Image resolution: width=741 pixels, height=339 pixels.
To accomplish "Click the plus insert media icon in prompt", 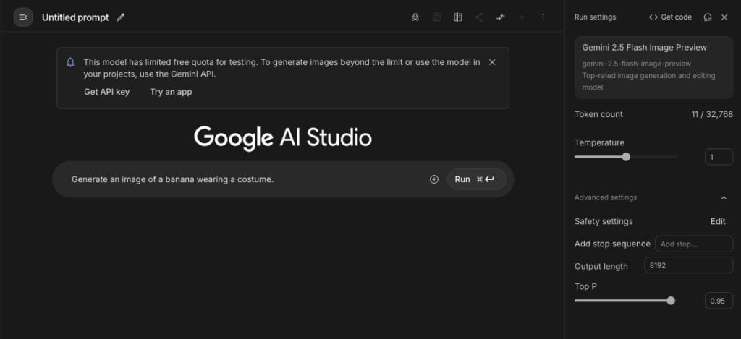I will click(434, 179).
